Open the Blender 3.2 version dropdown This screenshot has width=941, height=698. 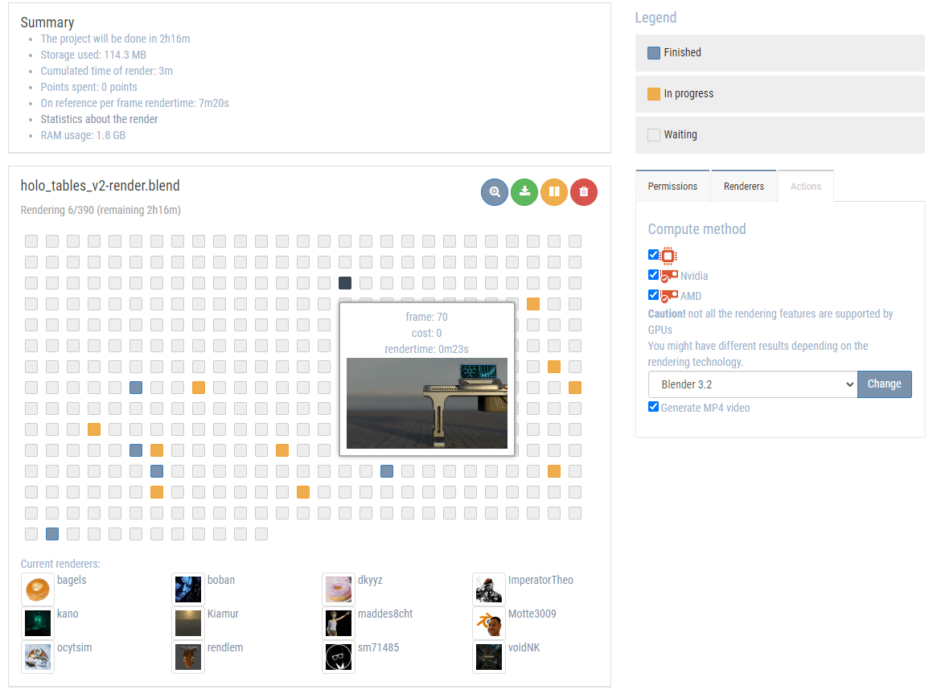coord(753,384)
